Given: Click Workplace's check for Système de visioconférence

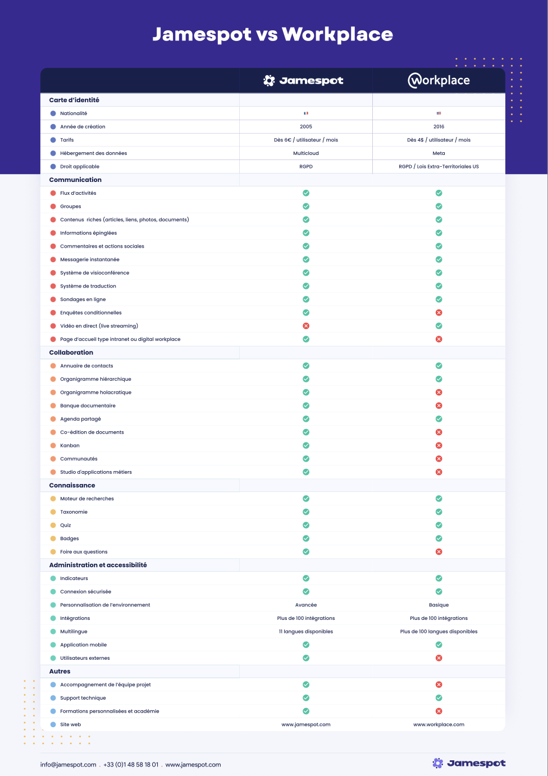Looking at the screenshot, I should [439, 273].
